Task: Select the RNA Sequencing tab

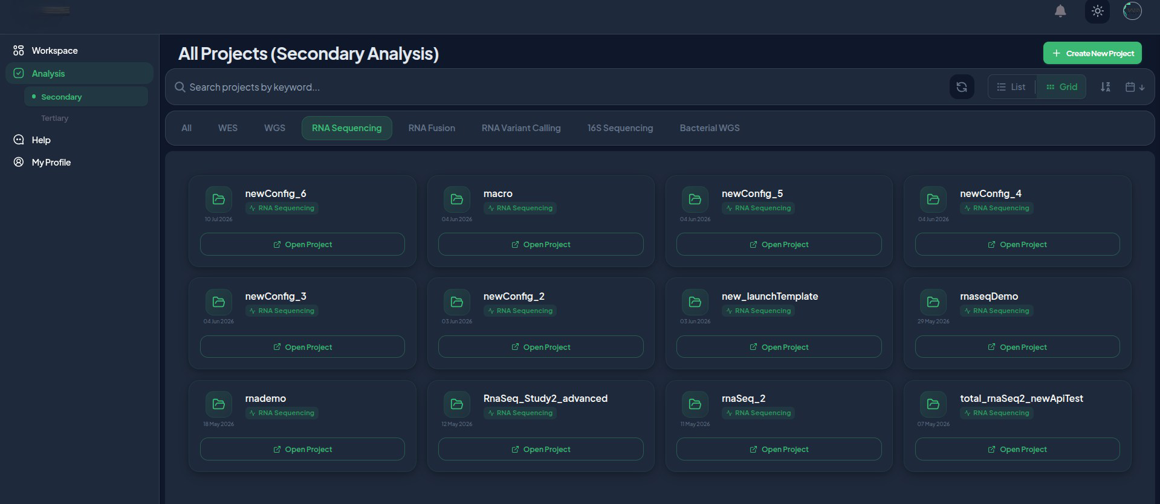Action: point(347,128)
